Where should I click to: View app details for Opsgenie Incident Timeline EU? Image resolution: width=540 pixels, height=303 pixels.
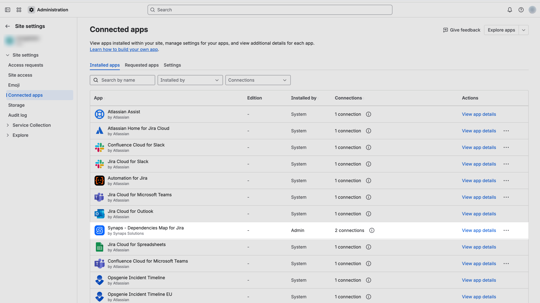(x=479, y=297)
